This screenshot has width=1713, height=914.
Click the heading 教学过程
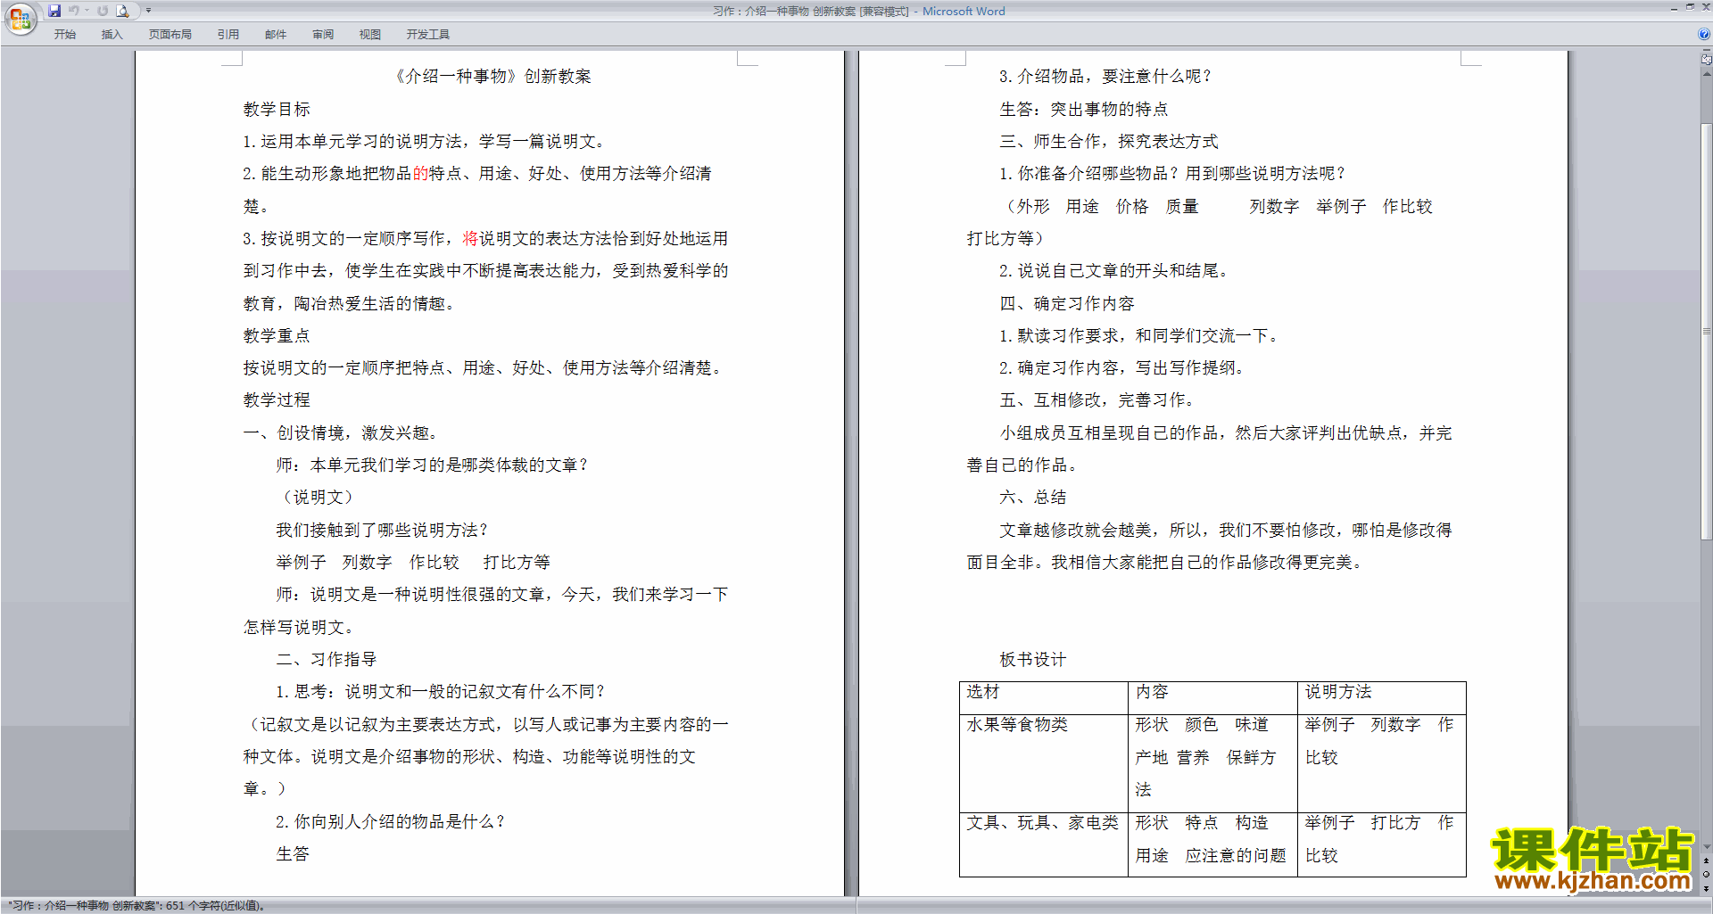point(277,400)
